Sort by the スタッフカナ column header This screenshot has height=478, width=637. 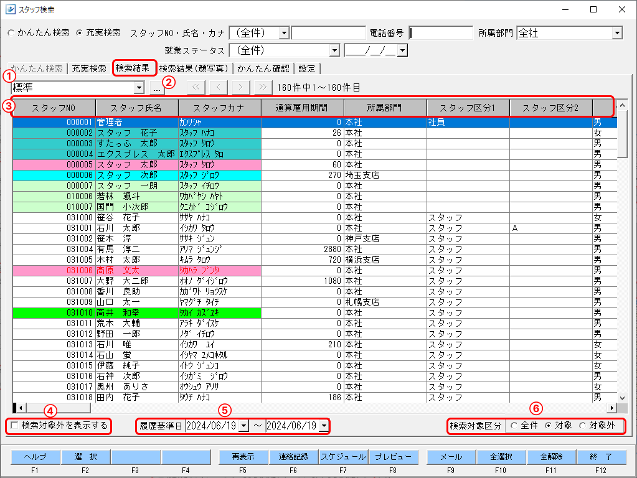tap(219, 108)
